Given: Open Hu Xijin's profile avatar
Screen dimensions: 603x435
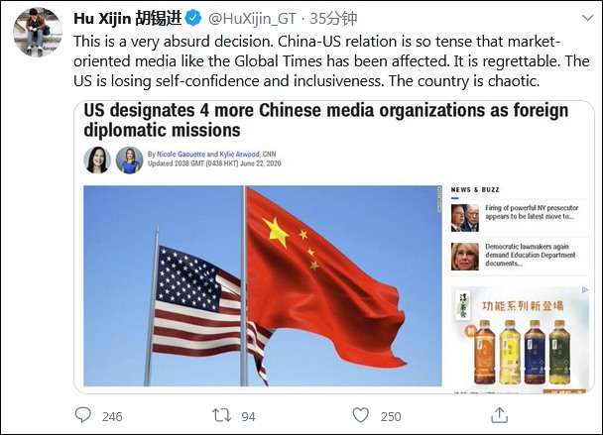Looking at the screenshot, I should tap(38, 32).
